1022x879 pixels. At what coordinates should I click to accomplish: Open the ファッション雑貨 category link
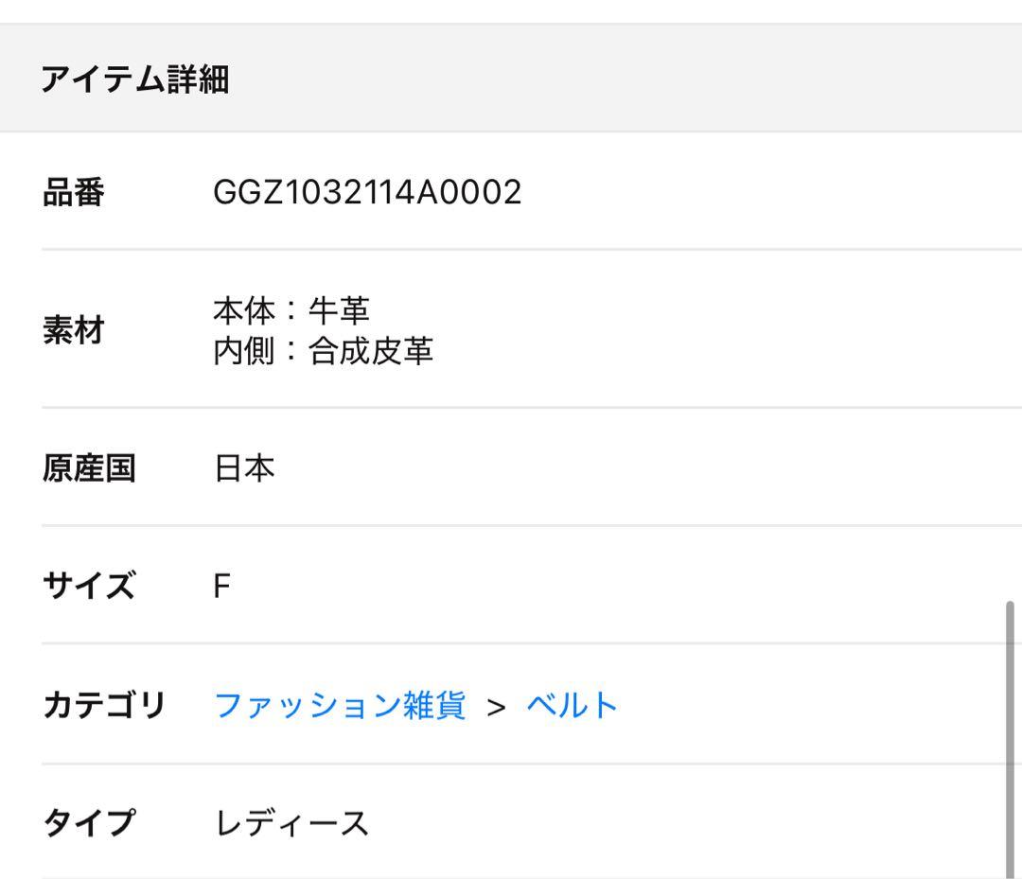pos(340,706)
